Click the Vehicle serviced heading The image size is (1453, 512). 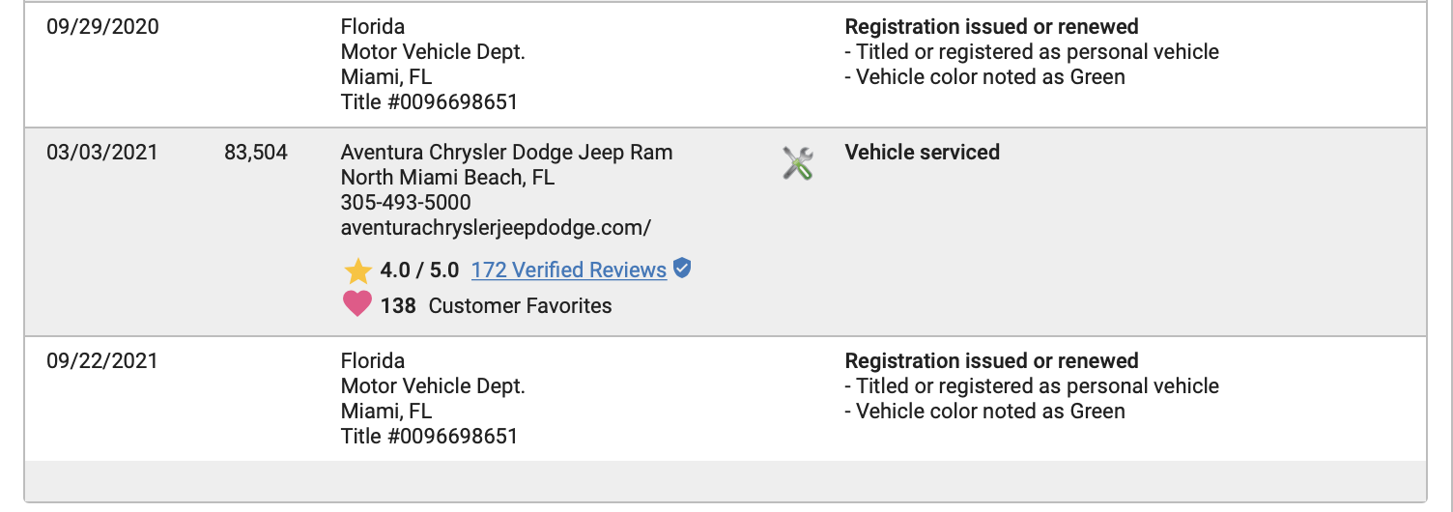(922, 153)
